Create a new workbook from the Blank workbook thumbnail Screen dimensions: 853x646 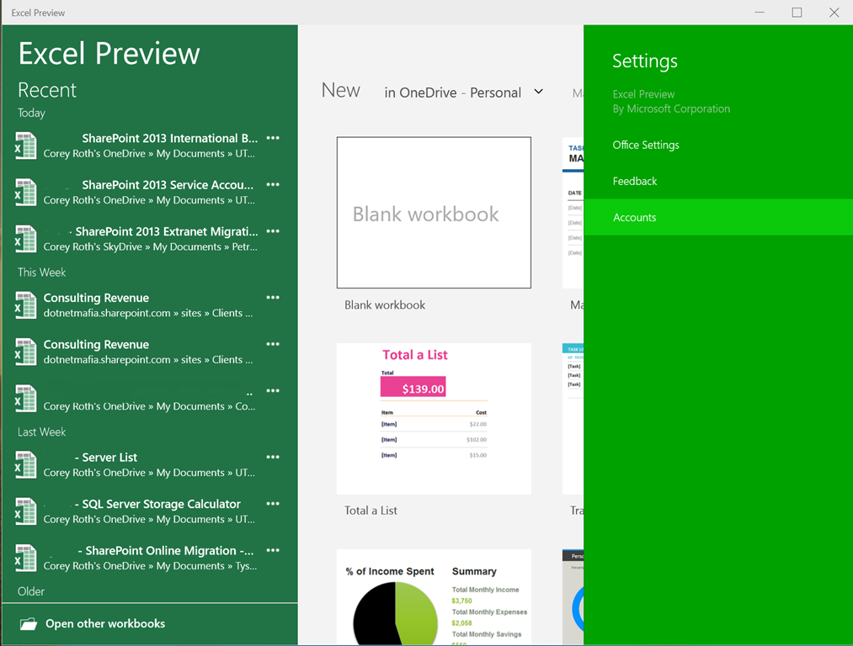tap(434, 213)
